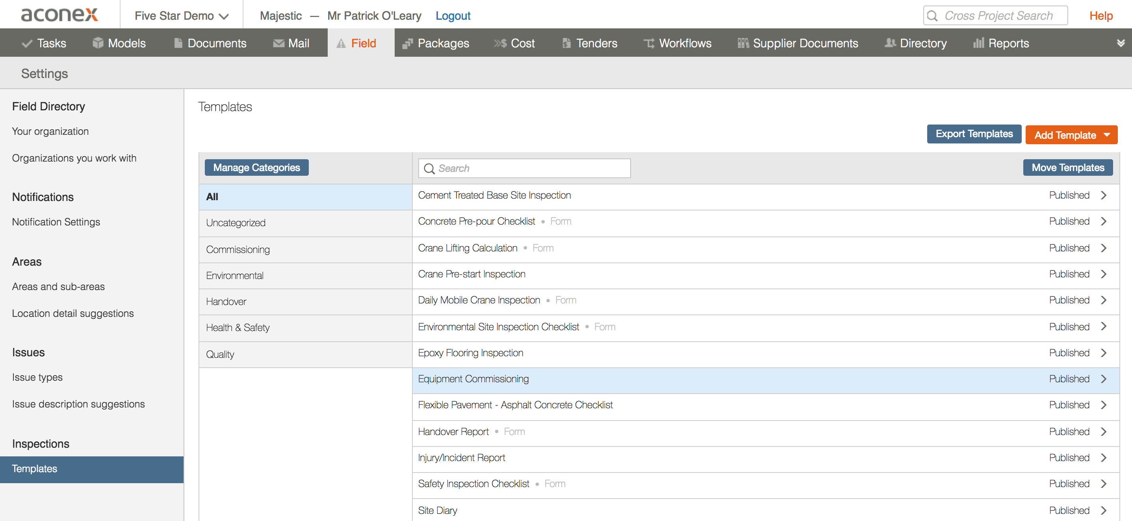Click the Documents page icon
The width and height of the screenshot is (1132, 521).
click(x=178, y=43)
